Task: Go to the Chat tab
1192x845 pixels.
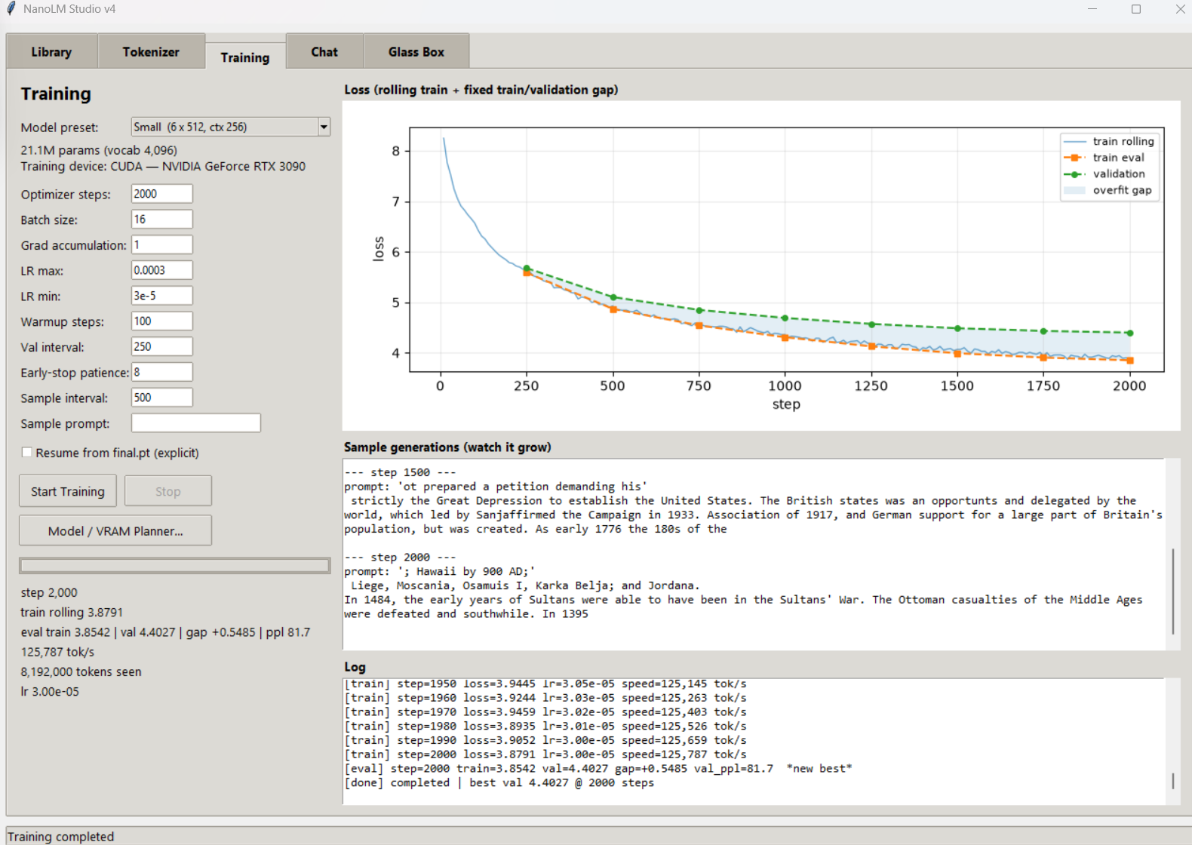Action: pyautogui.click(x=324, y=52)
